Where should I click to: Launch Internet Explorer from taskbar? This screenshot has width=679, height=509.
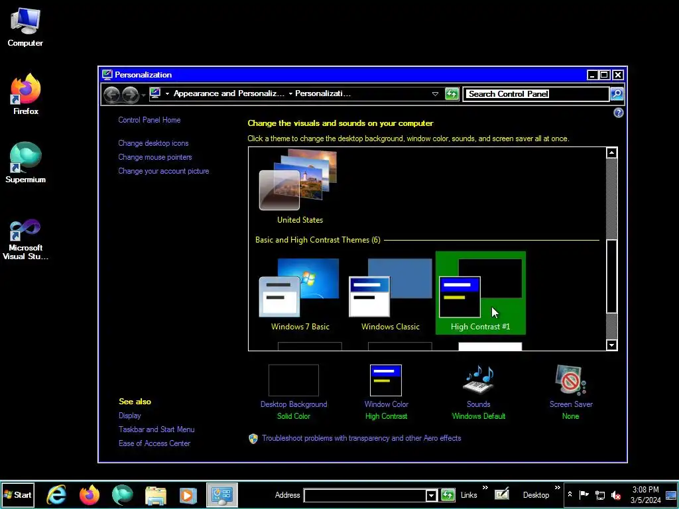[x=57, y=494]
